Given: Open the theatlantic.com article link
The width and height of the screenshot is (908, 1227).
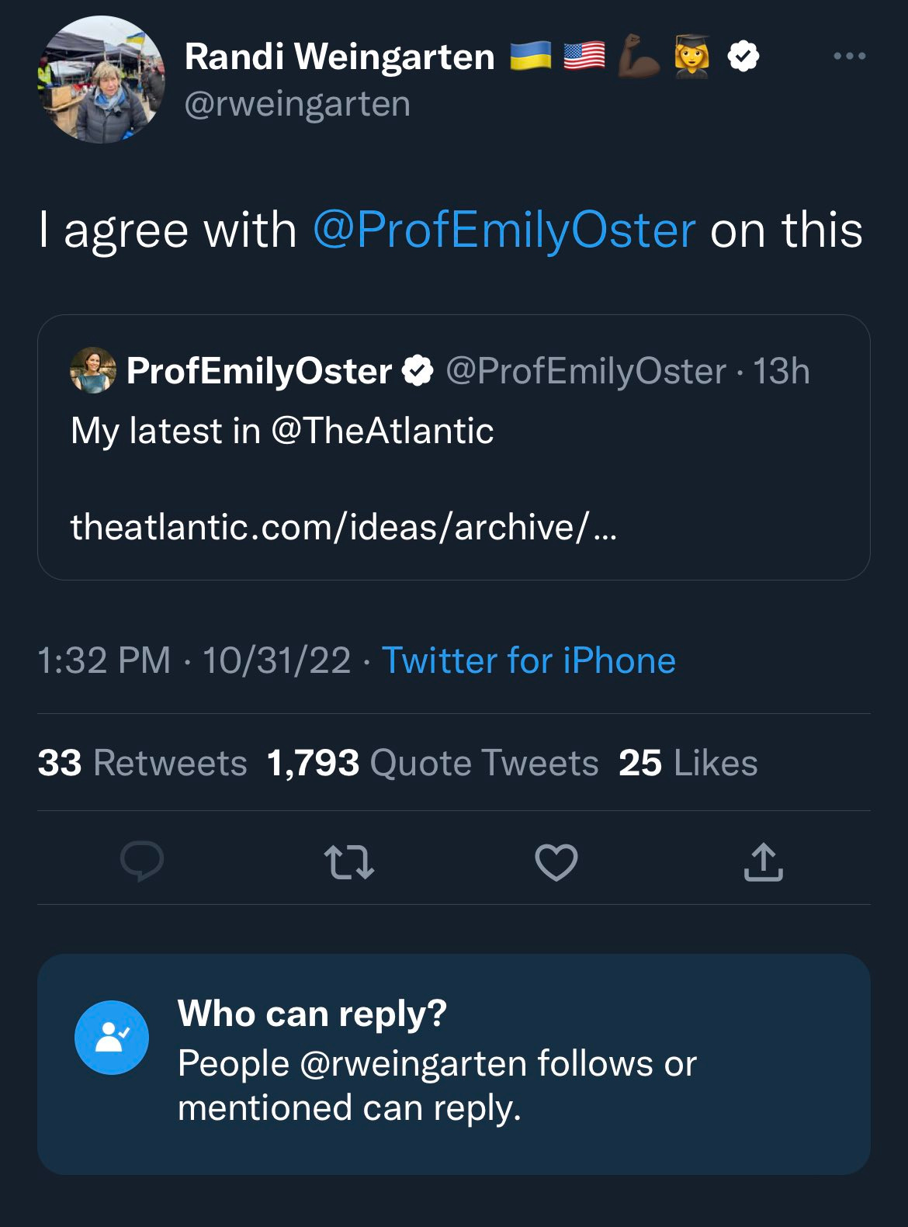Looking at the screenshot, I should (344, 527).
